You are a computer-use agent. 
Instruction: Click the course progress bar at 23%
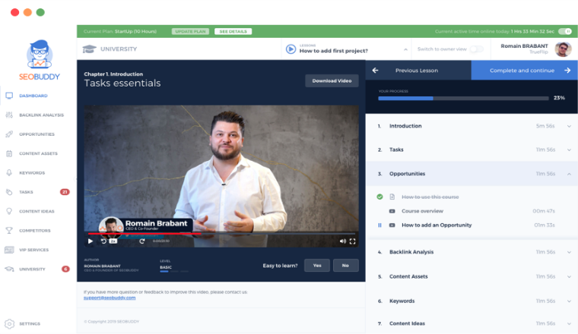pos(463,98)
